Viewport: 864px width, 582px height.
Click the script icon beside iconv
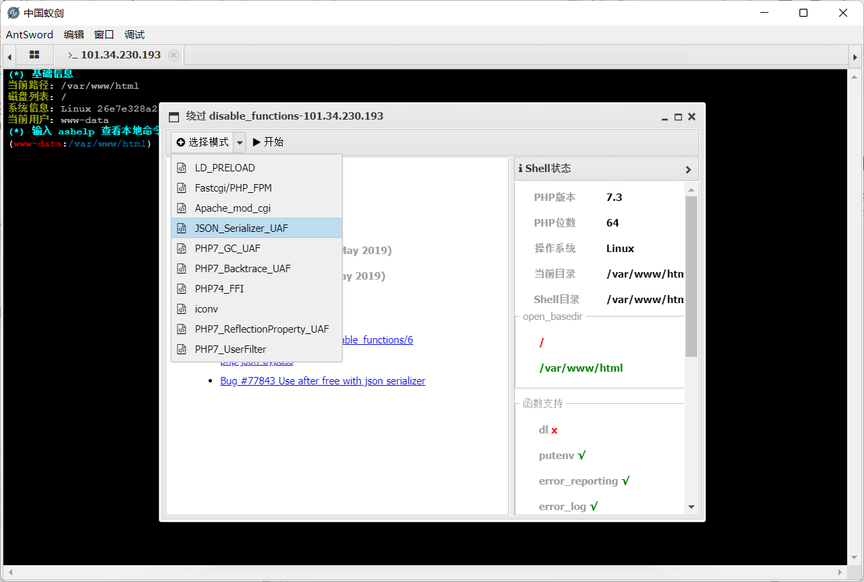181,309
